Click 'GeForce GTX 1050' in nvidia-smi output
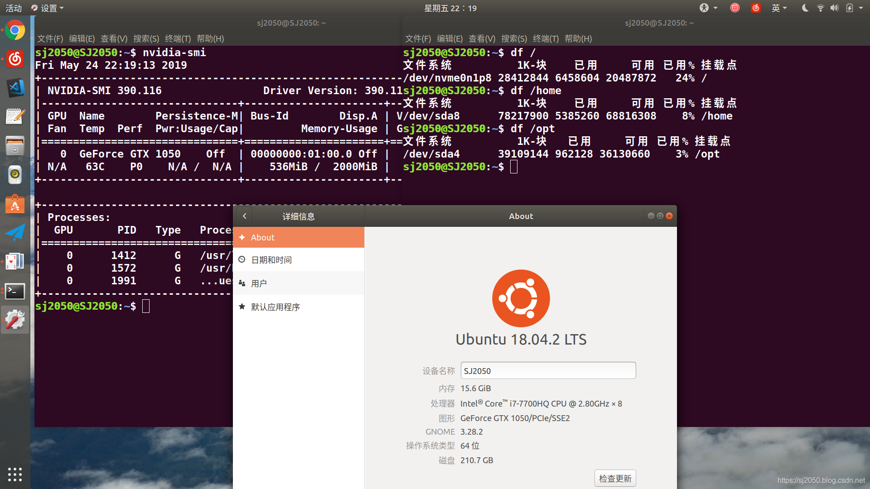The width and height of the screenshot is (870, 489). [x=130, y=154]
